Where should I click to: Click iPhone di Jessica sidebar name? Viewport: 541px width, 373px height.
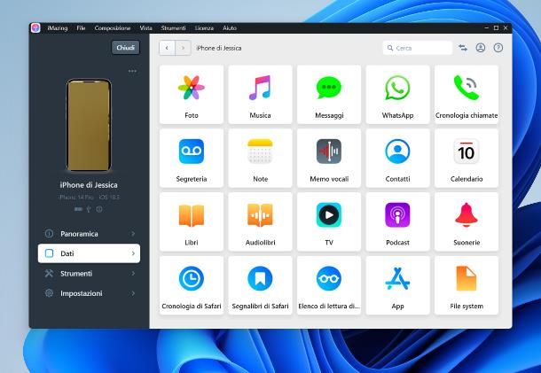[x=89, y=185]
